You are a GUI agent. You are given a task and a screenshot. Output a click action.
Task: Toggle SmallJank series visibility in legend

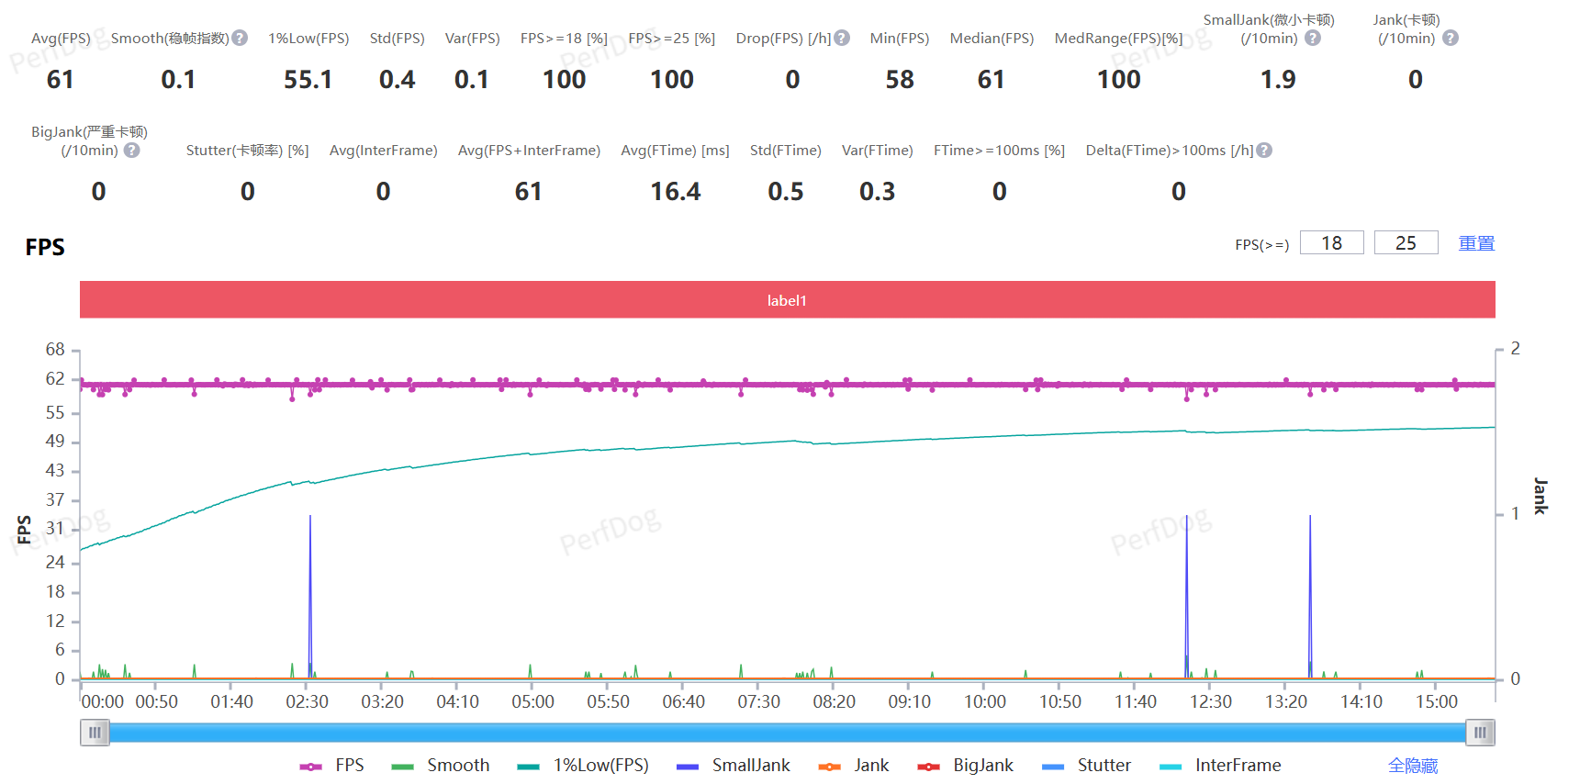(x=734, y=766)
